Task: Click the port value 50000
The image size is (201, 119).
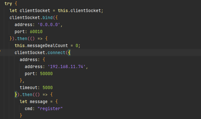Action: tap(46, 73)
